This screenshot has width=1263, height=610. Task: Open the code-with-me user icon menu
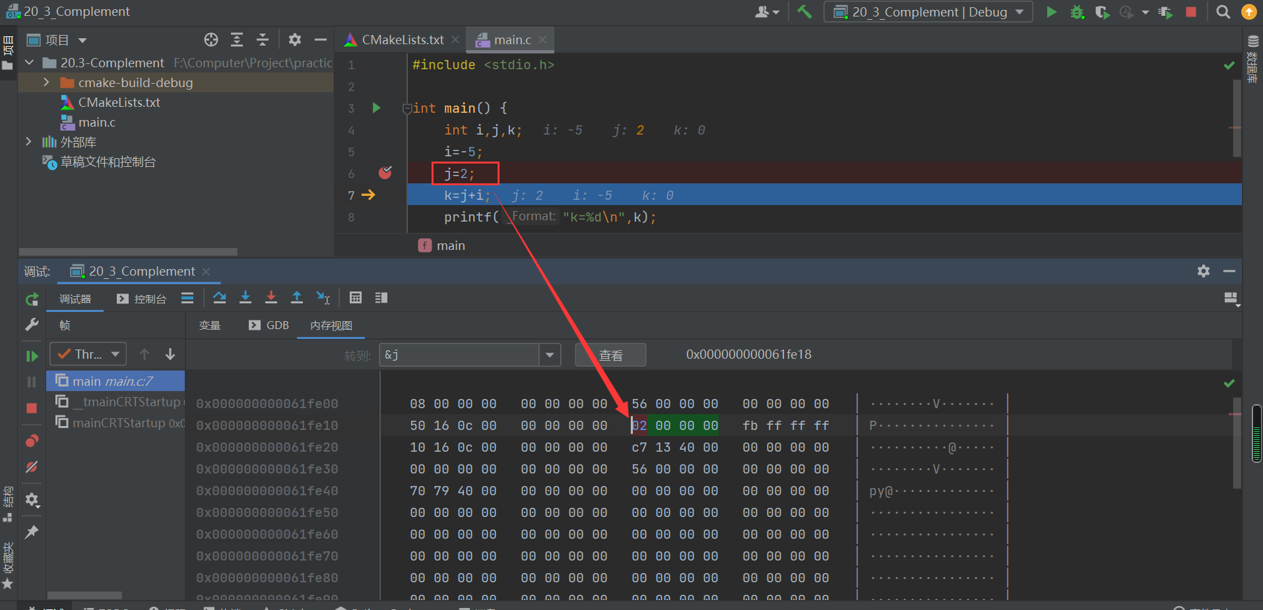click(x=767, y=12)
